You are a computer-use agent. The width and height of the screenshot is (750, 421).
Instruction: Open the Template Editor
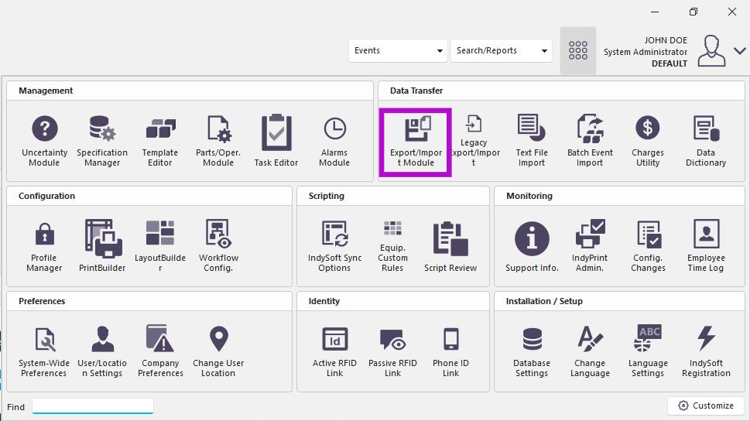160,140
